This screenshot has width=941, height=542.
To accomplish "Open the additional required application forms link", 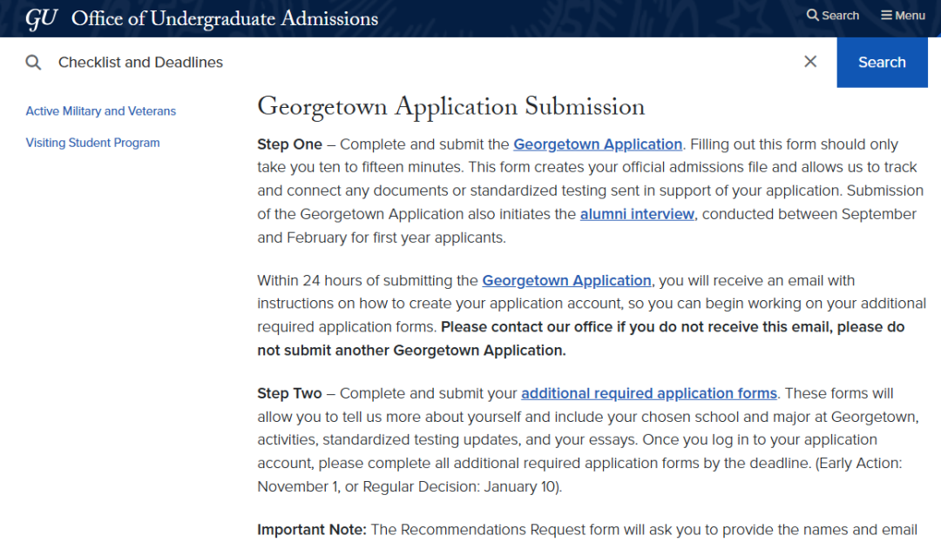I will (649, 393).
